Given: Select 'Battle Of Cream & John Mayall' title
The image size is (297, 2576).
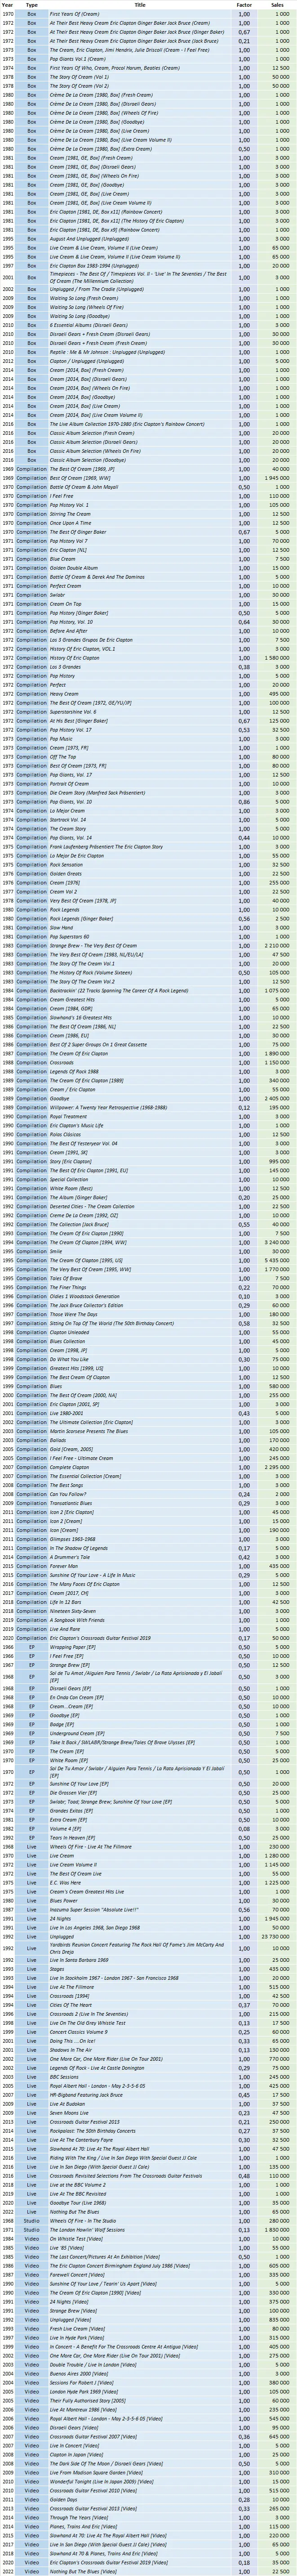Looking at the screenshot, I should 84,487.
